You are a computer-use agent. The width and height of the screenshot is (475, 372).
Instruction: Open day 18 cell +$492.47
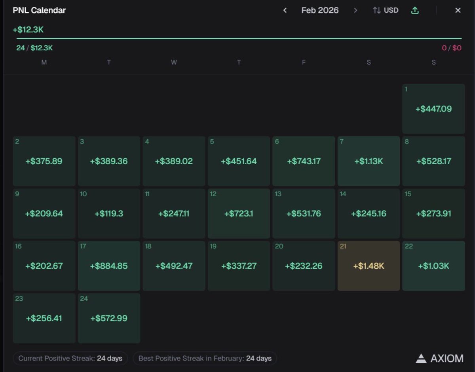coord(174,266)
